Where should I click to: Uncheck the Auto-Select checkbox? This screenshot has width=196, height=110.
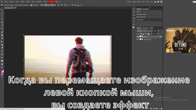(x=5, y=5)
